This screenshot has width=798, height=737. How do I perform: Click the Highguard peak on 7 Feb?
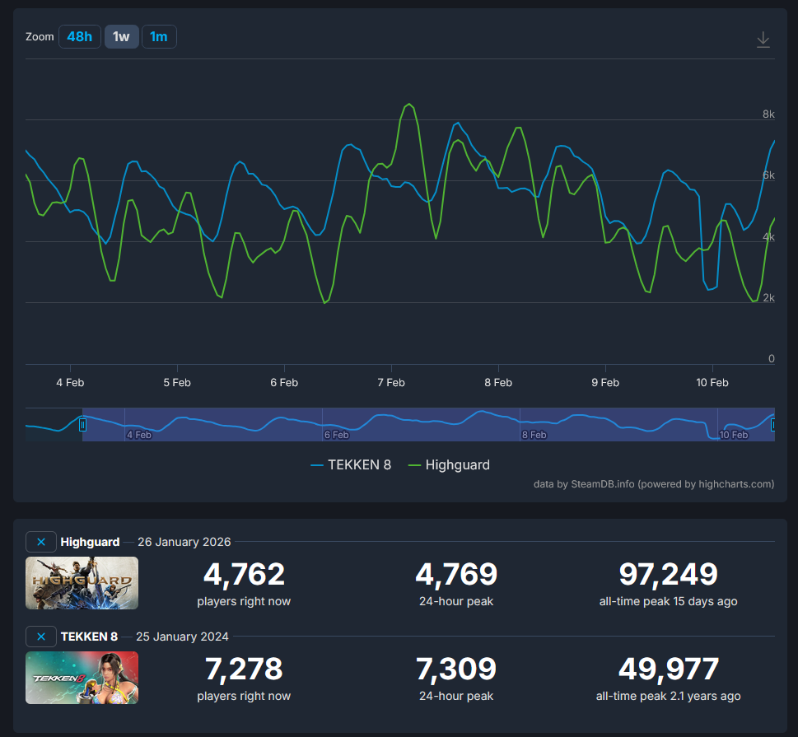point(408,105)
